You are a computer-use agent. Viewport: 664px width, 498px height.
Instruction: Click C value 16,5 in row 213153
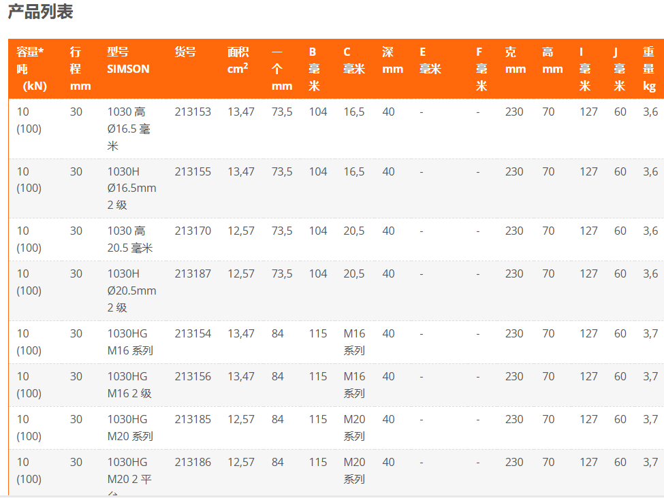coord(354,112)
